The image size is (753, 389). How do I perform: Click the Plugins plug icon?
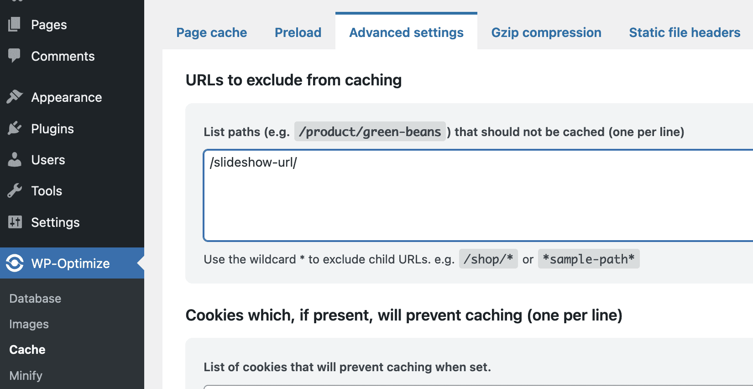(15, 128)
